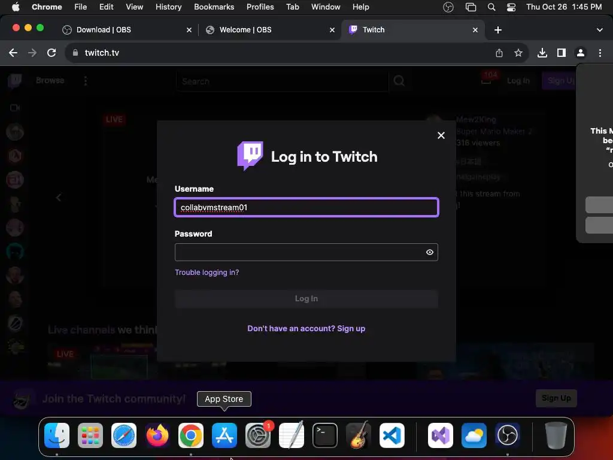613x460 pixels.
Task: Open the Apple menu
Action: coord(16,7)
